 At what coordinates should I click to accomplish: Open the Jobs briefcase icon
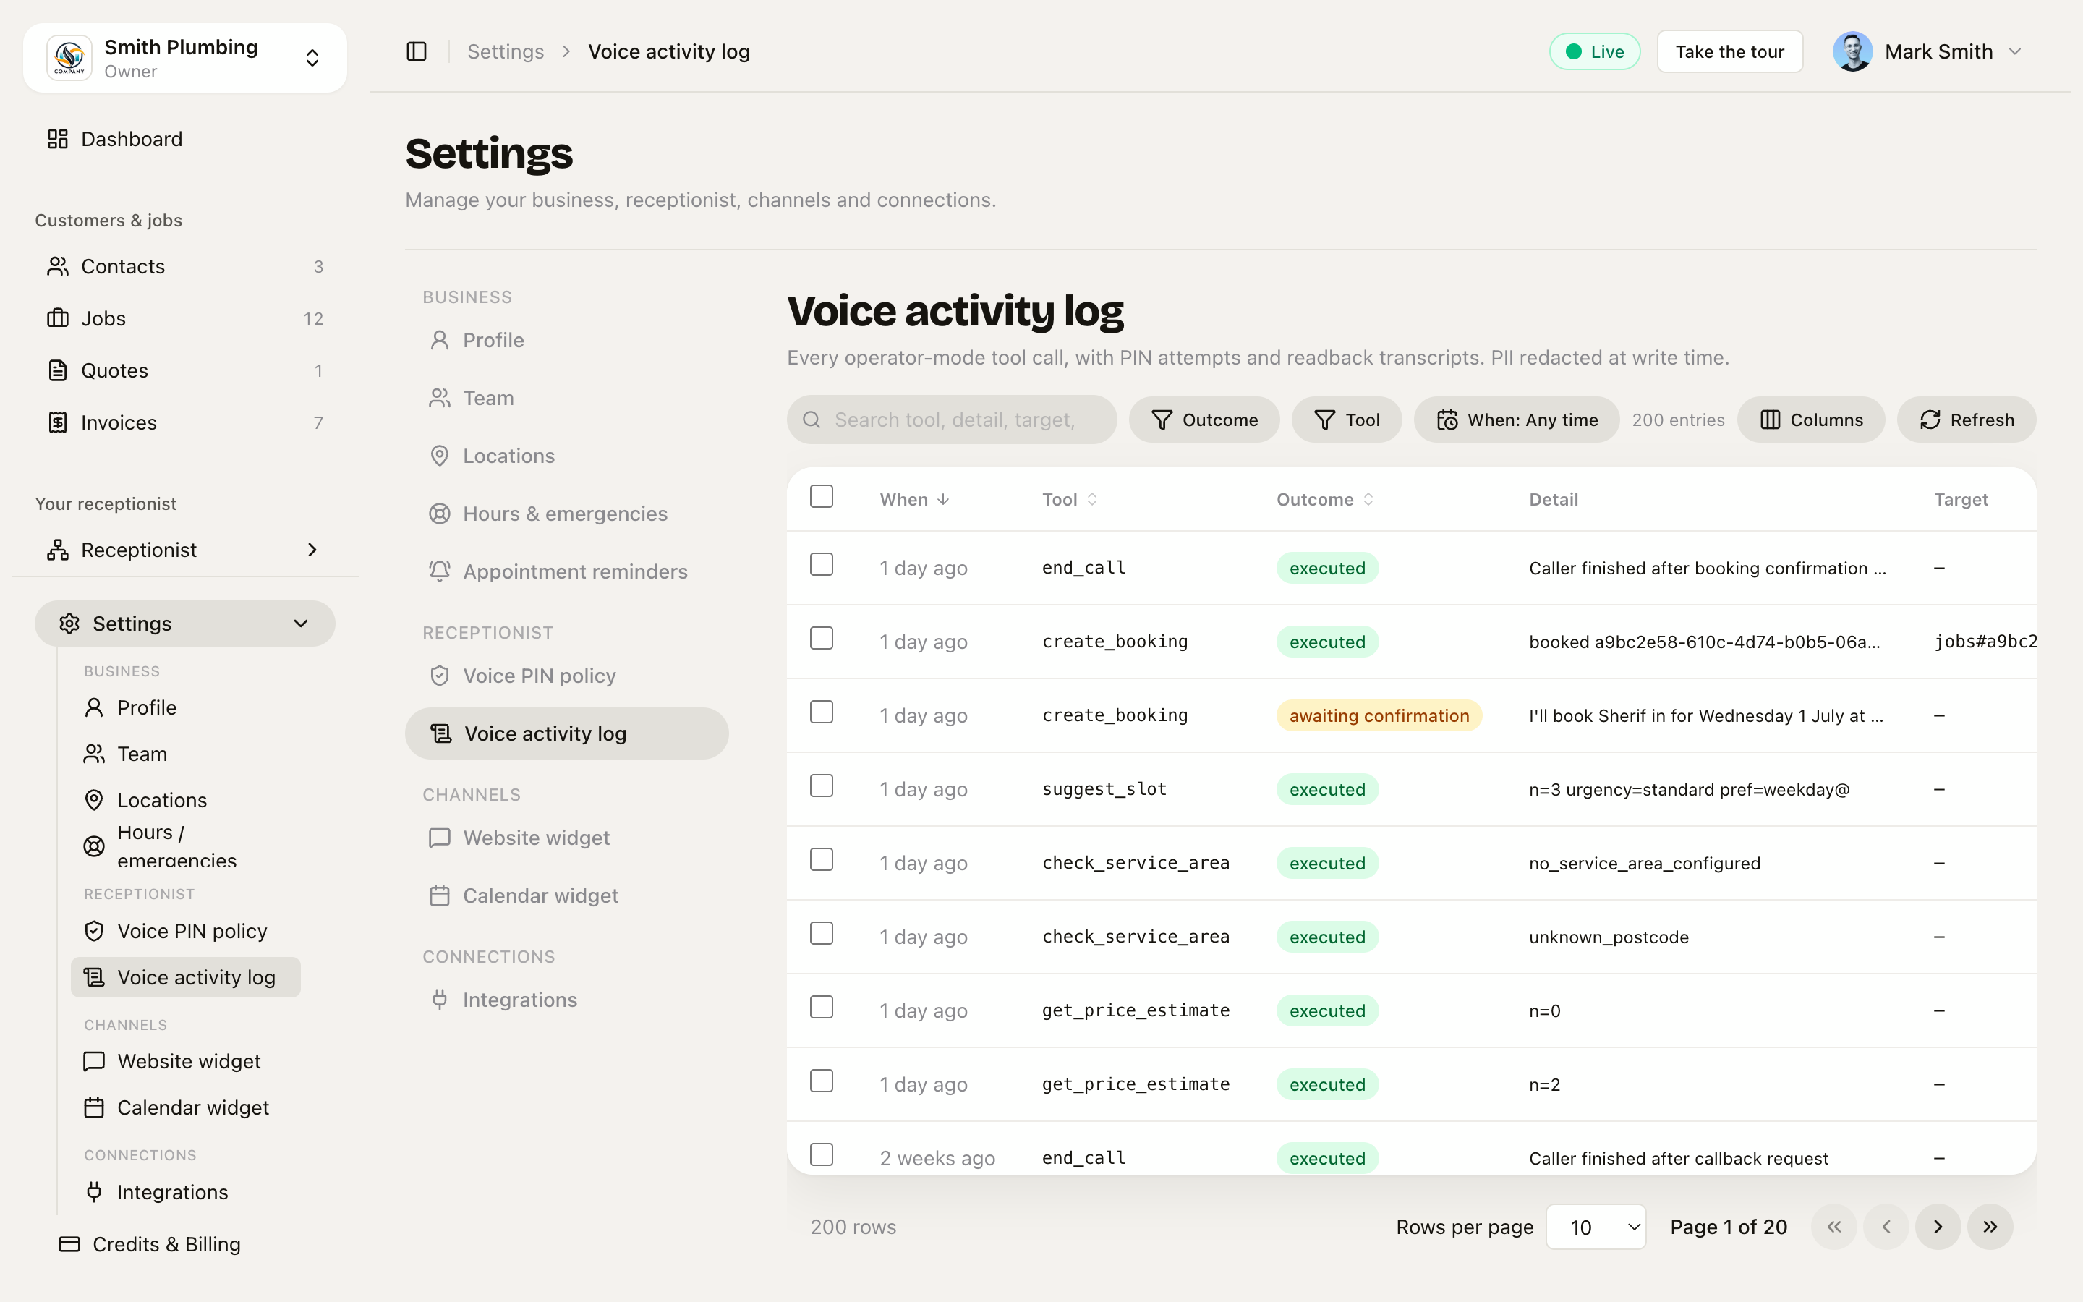(x=58, y=318)
